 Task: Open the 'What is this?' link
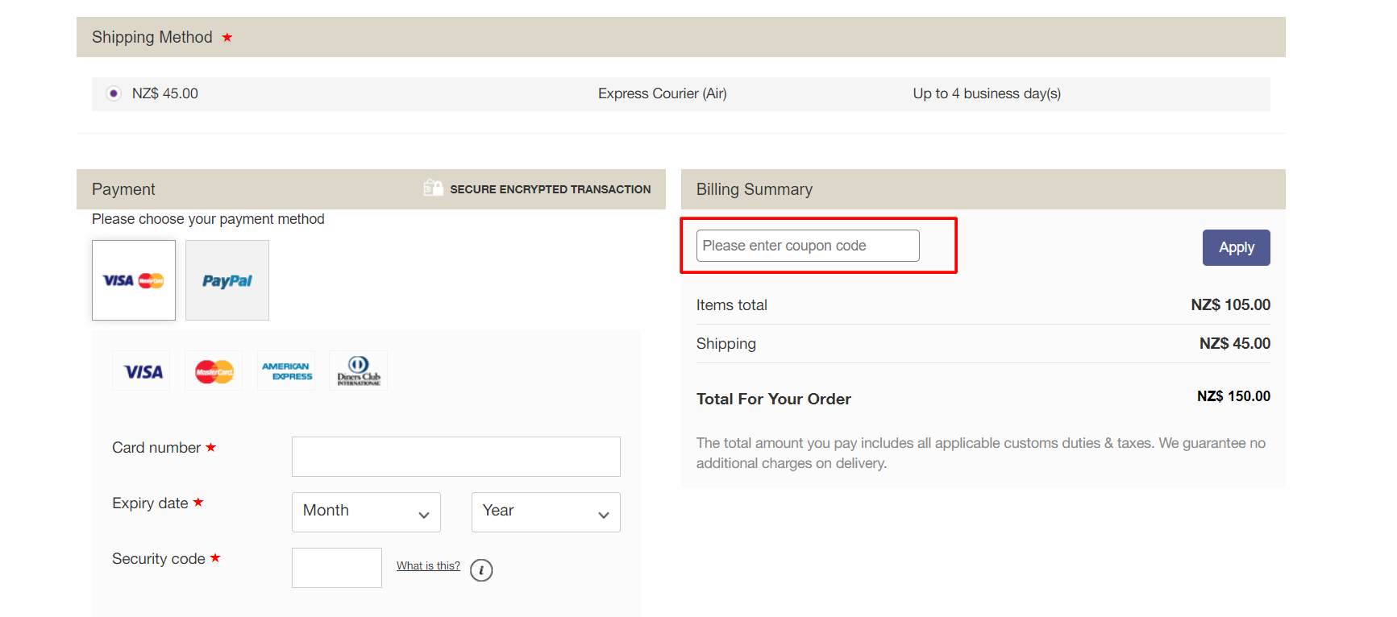pyautogui.click(x=428, y=565)
